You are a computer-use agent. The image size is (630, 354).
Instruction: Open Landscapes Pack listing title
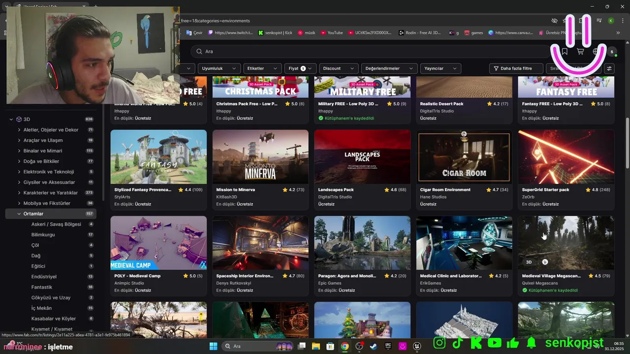click(336, 190)
